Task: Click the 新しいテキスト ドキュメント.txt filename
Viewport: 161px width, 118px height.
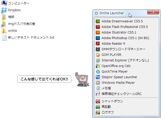Action: pos(31,38)
